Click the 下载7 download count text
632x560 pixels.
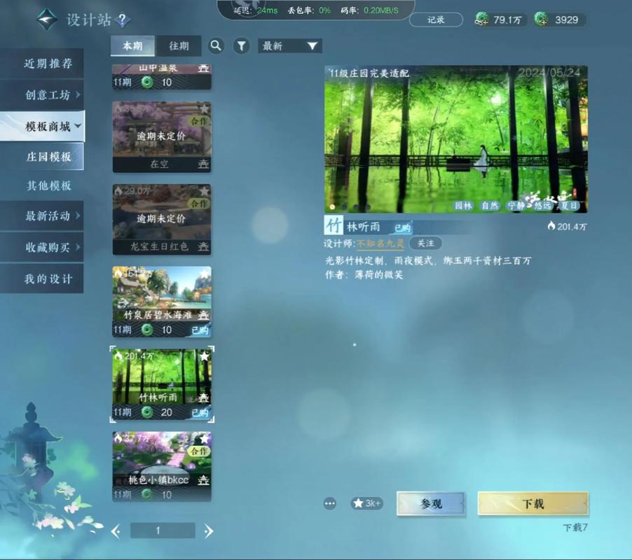[x=575, y=527]
